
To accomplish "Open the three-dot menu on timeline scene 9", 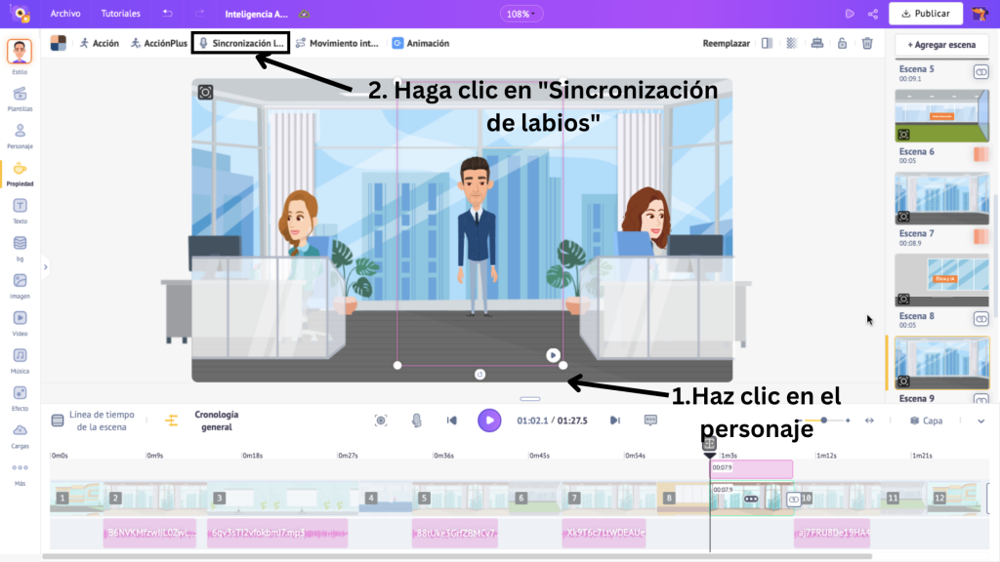I will 751,499.
